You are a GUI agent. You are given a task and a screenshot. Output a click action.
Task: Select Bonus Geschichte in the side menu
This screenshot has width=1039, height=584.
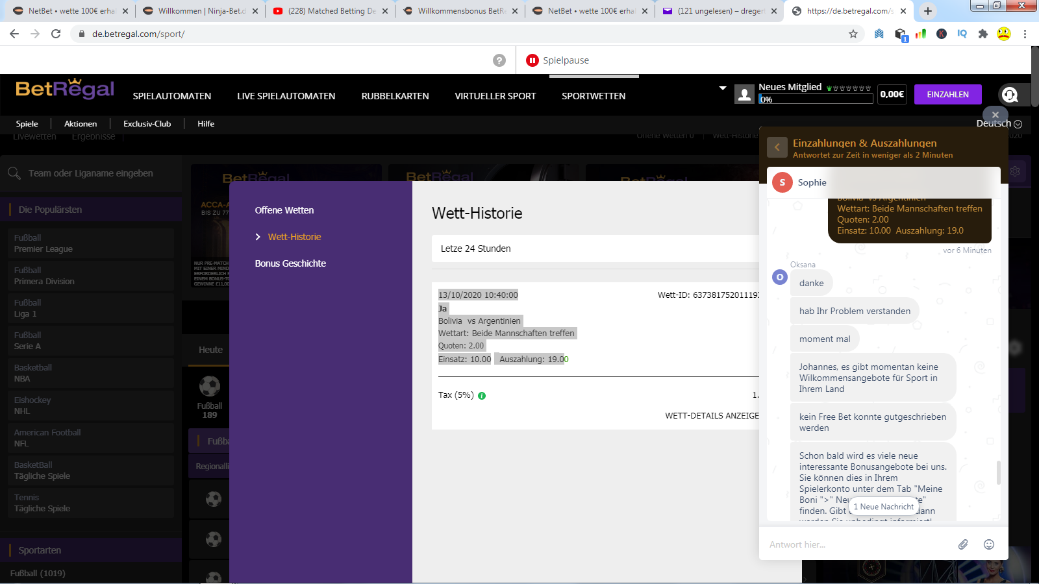point(290,263)
